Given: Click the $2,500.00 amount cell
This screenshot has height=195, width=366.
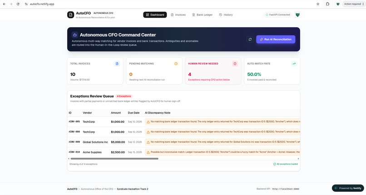Looking at the screenshot, I should (118, 152).
